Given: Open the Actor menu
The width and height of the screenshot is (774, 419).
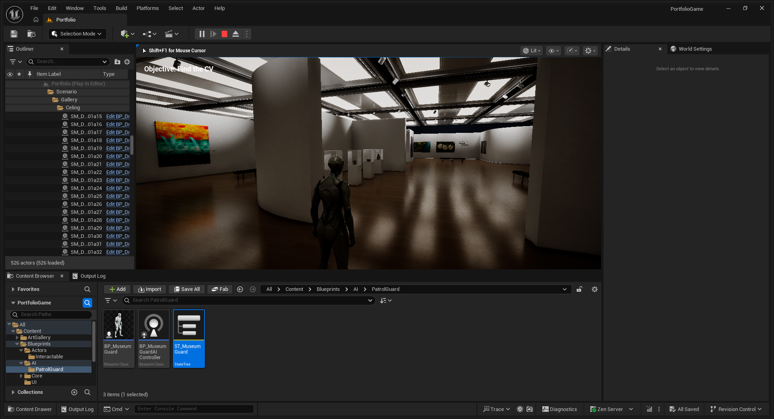Looking at the screenshot, I should [x=198, y=8].
